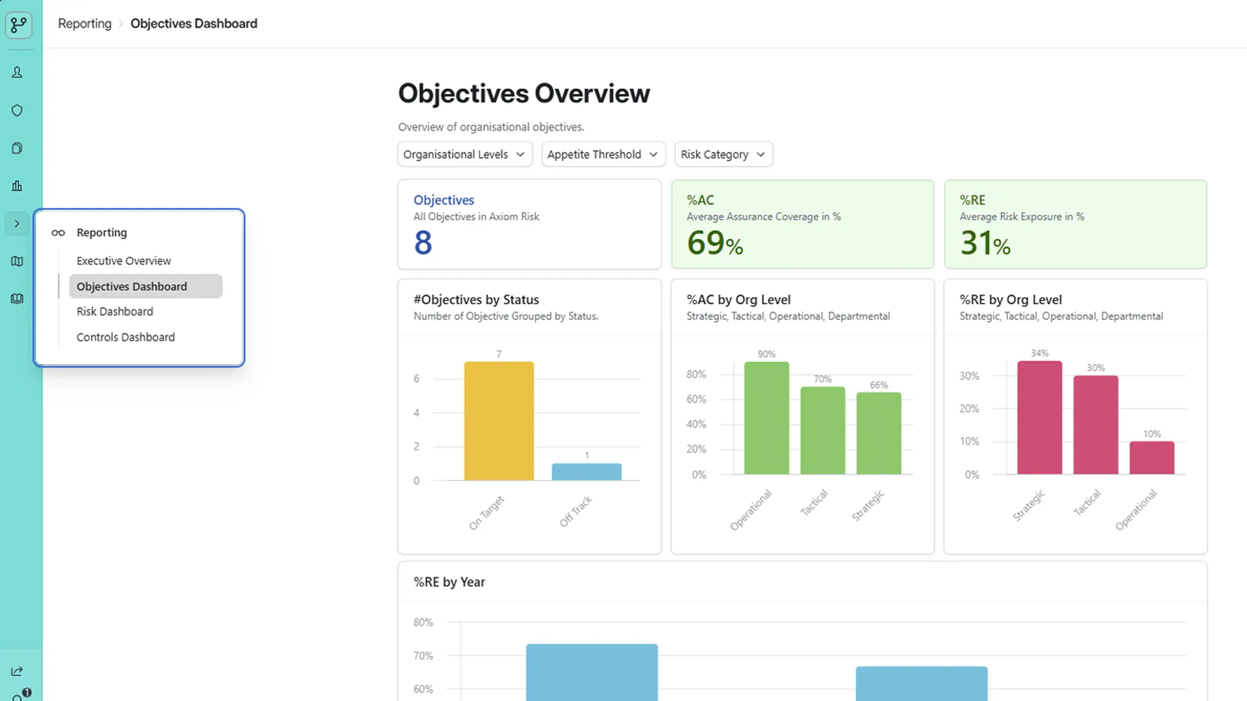
Task: Click the red Tactical 30% bar
Action: pyautogui.click(x=1096, y=425)
